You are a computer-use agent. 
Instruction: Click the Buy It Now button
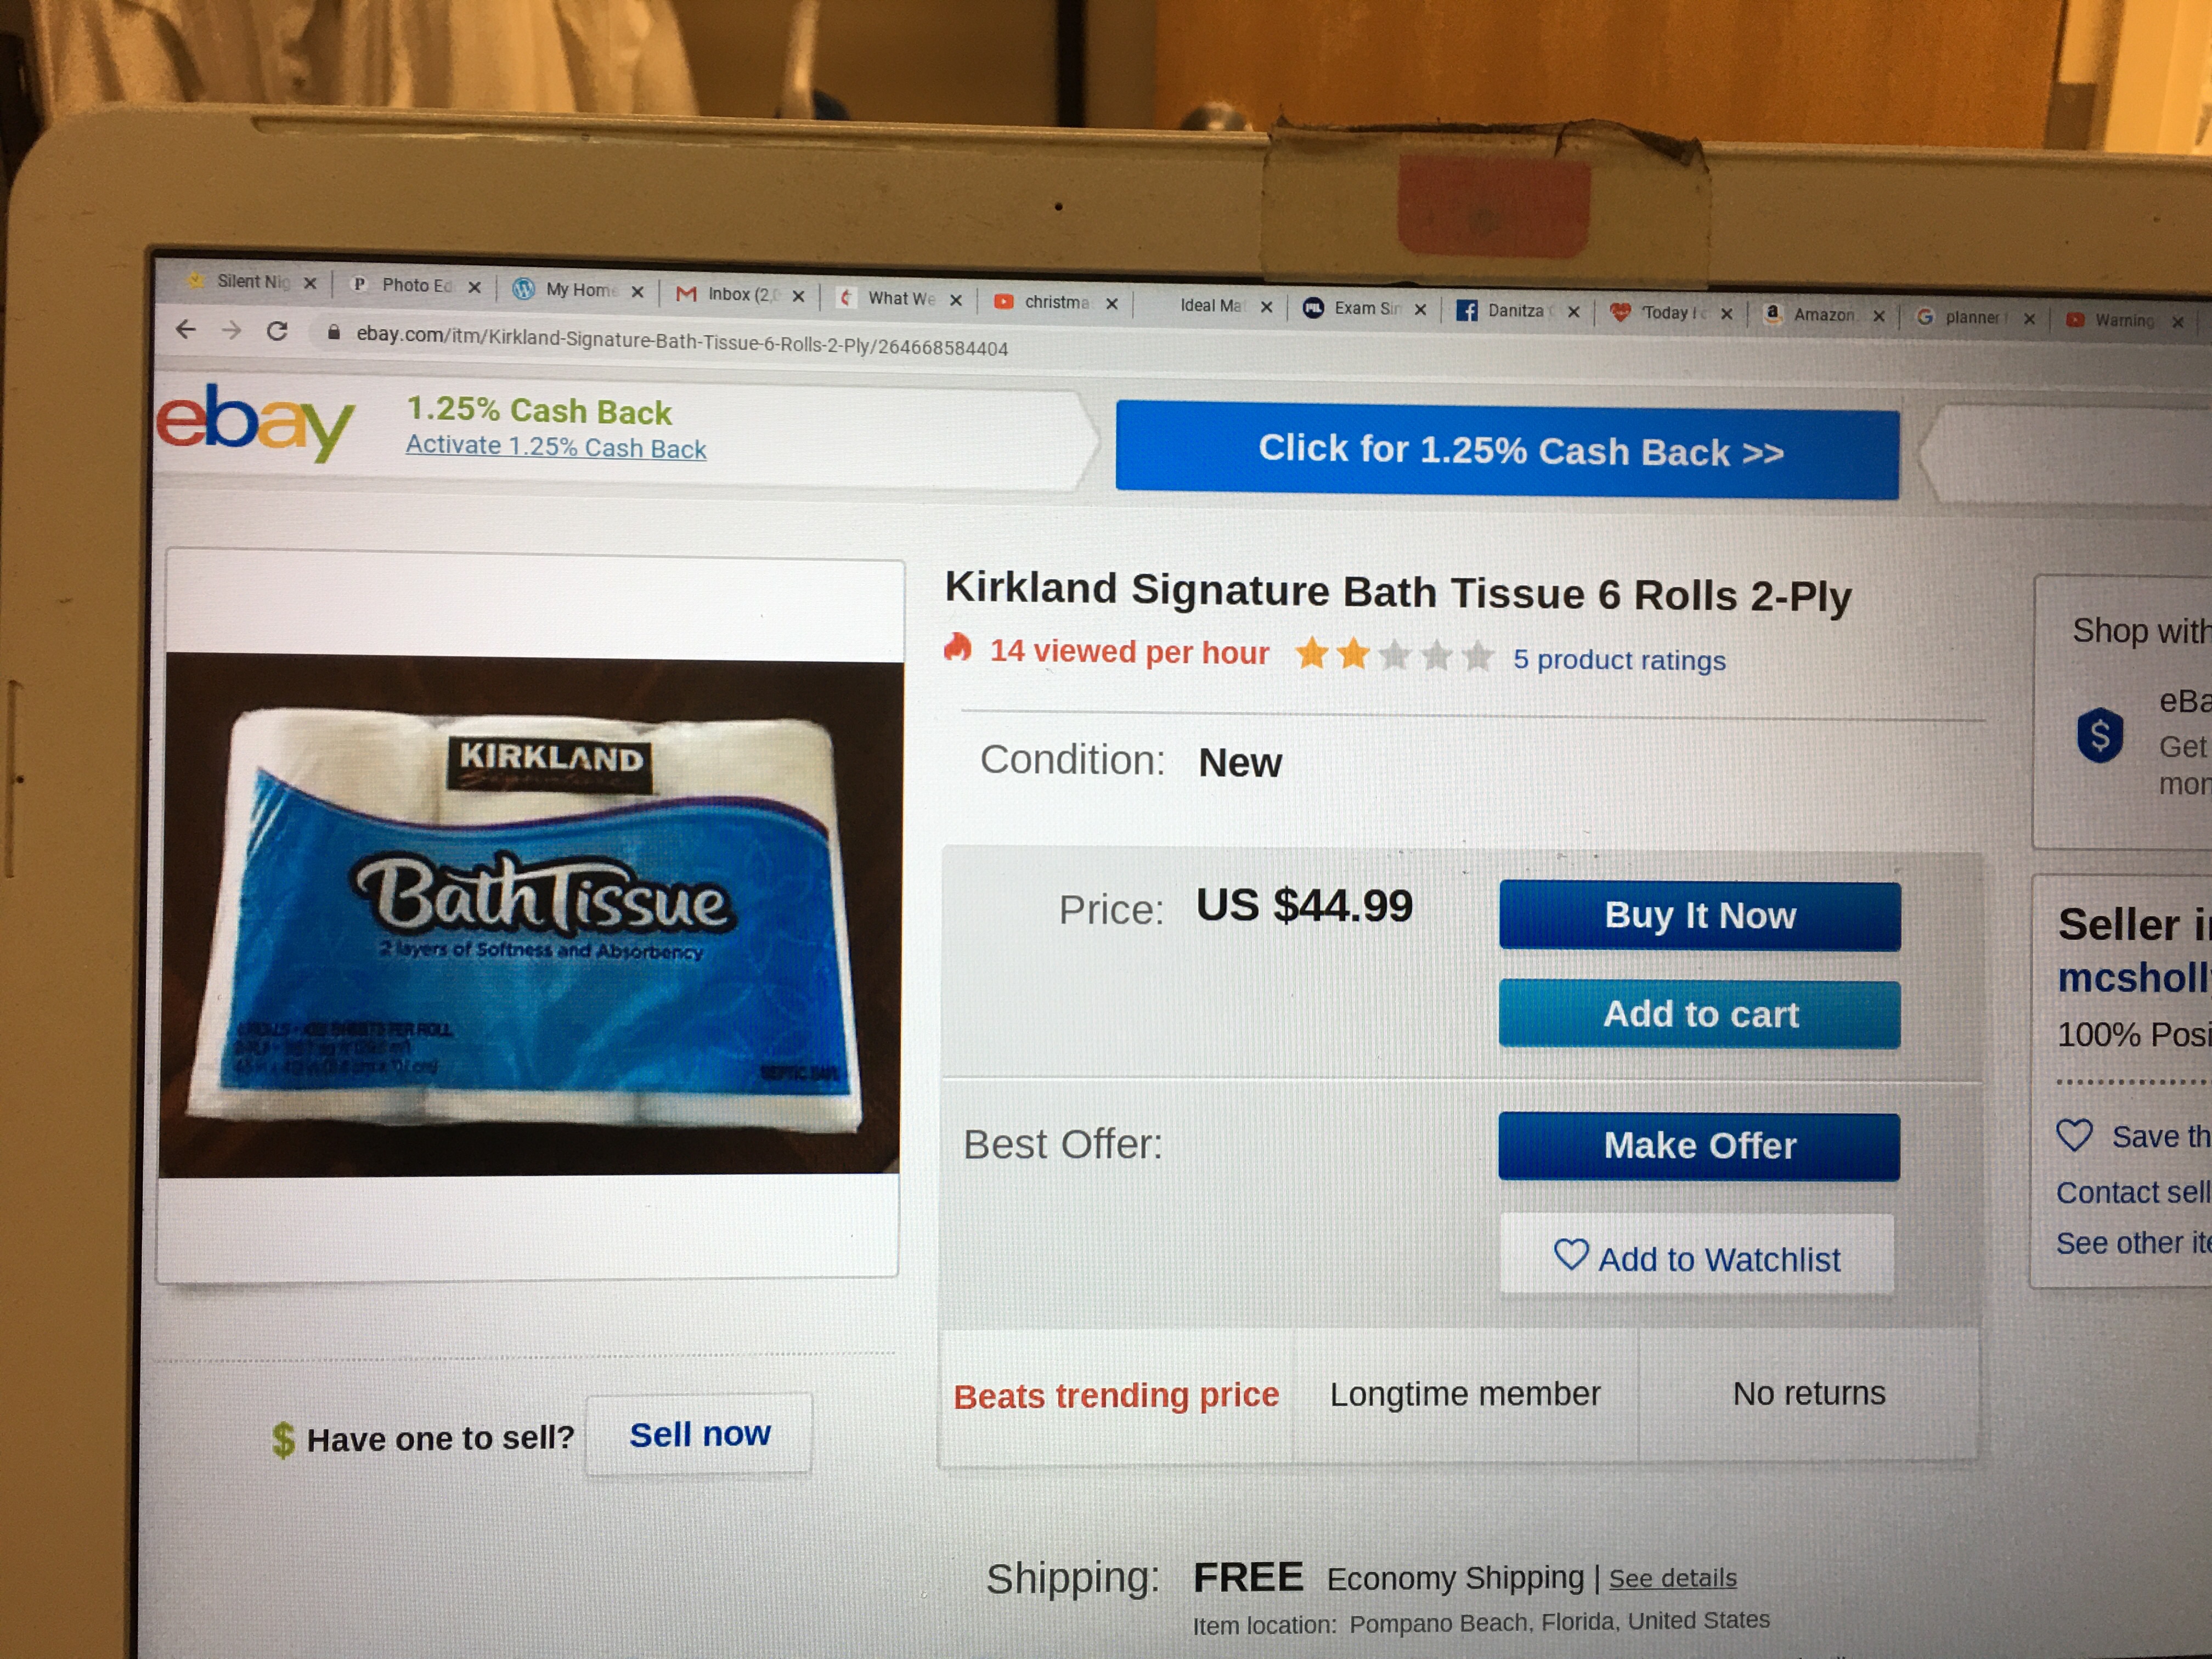[x=1699, y=915]
